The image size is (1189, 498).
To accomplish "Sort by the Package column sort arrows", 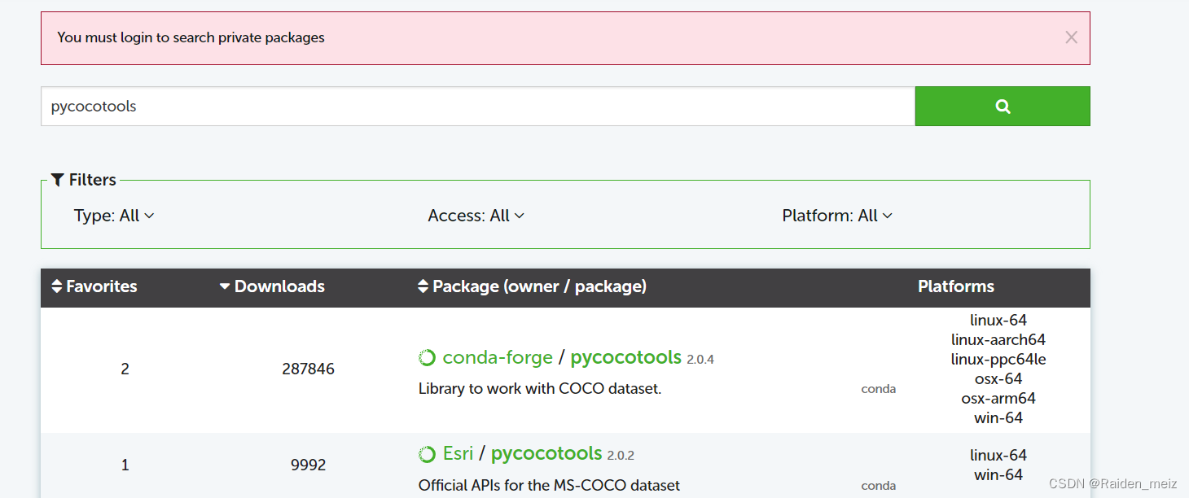I will pos(423,286).
